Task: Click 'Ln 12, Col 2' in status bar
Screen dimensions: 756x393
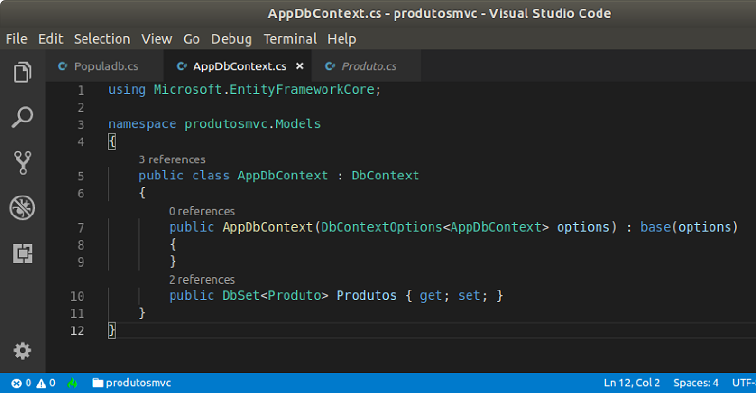Action: point(632,384)
